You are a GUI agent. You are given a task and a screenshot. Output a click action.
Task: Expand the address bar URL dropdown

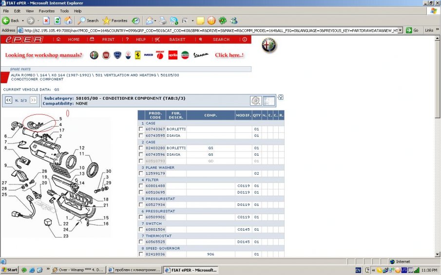(x=400, y=30)
